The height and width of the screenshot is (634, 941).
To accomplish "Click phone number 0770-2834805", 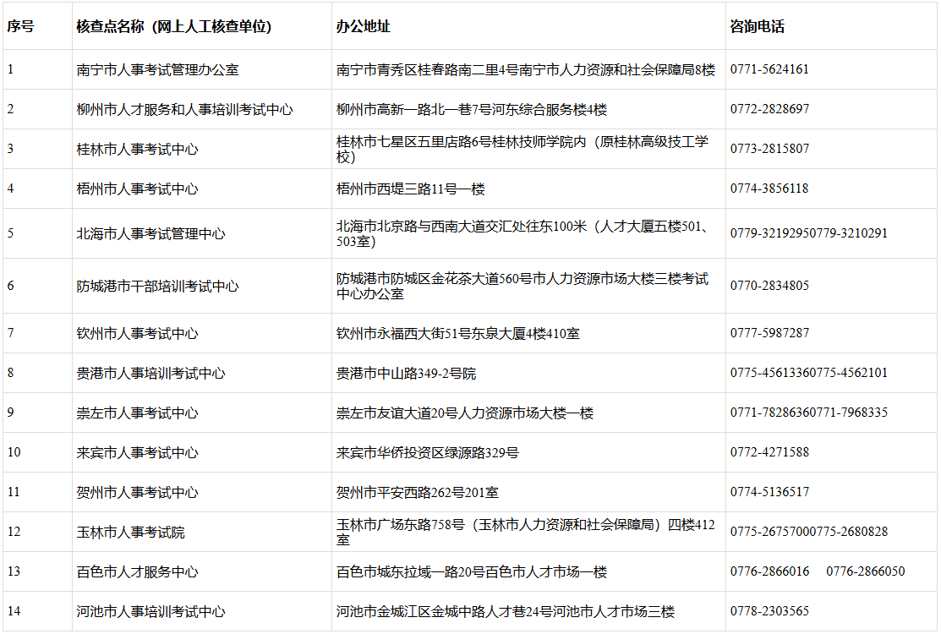I will click(x=769, y=286).
